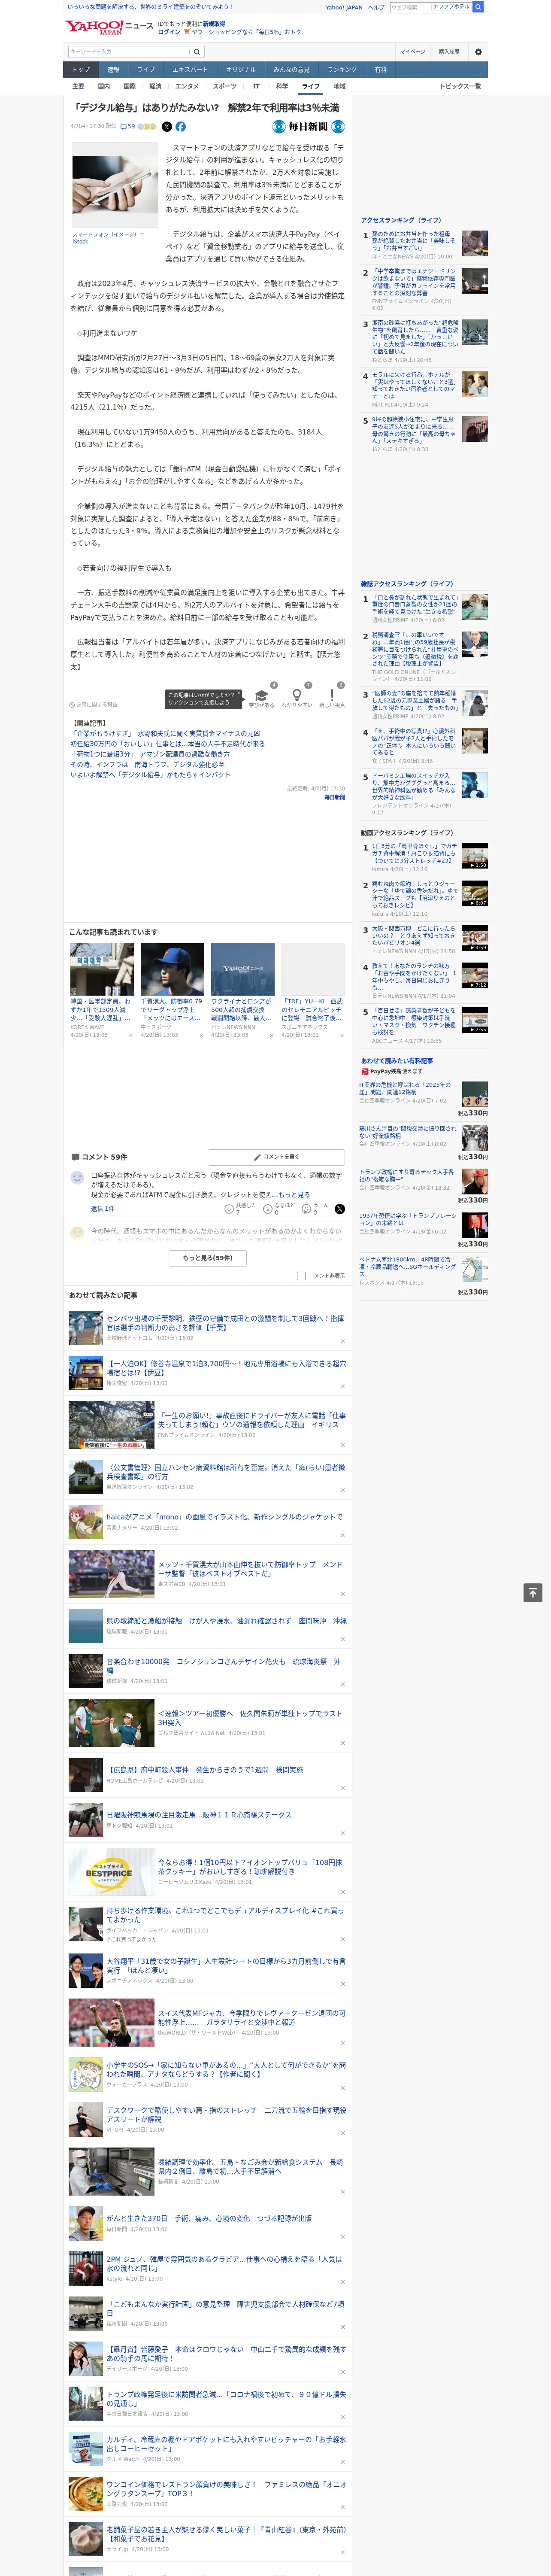Click the コメントを書く button
Image resolution: width=551 pixels, height=2576 pixels.
[x=276, y=1156]
